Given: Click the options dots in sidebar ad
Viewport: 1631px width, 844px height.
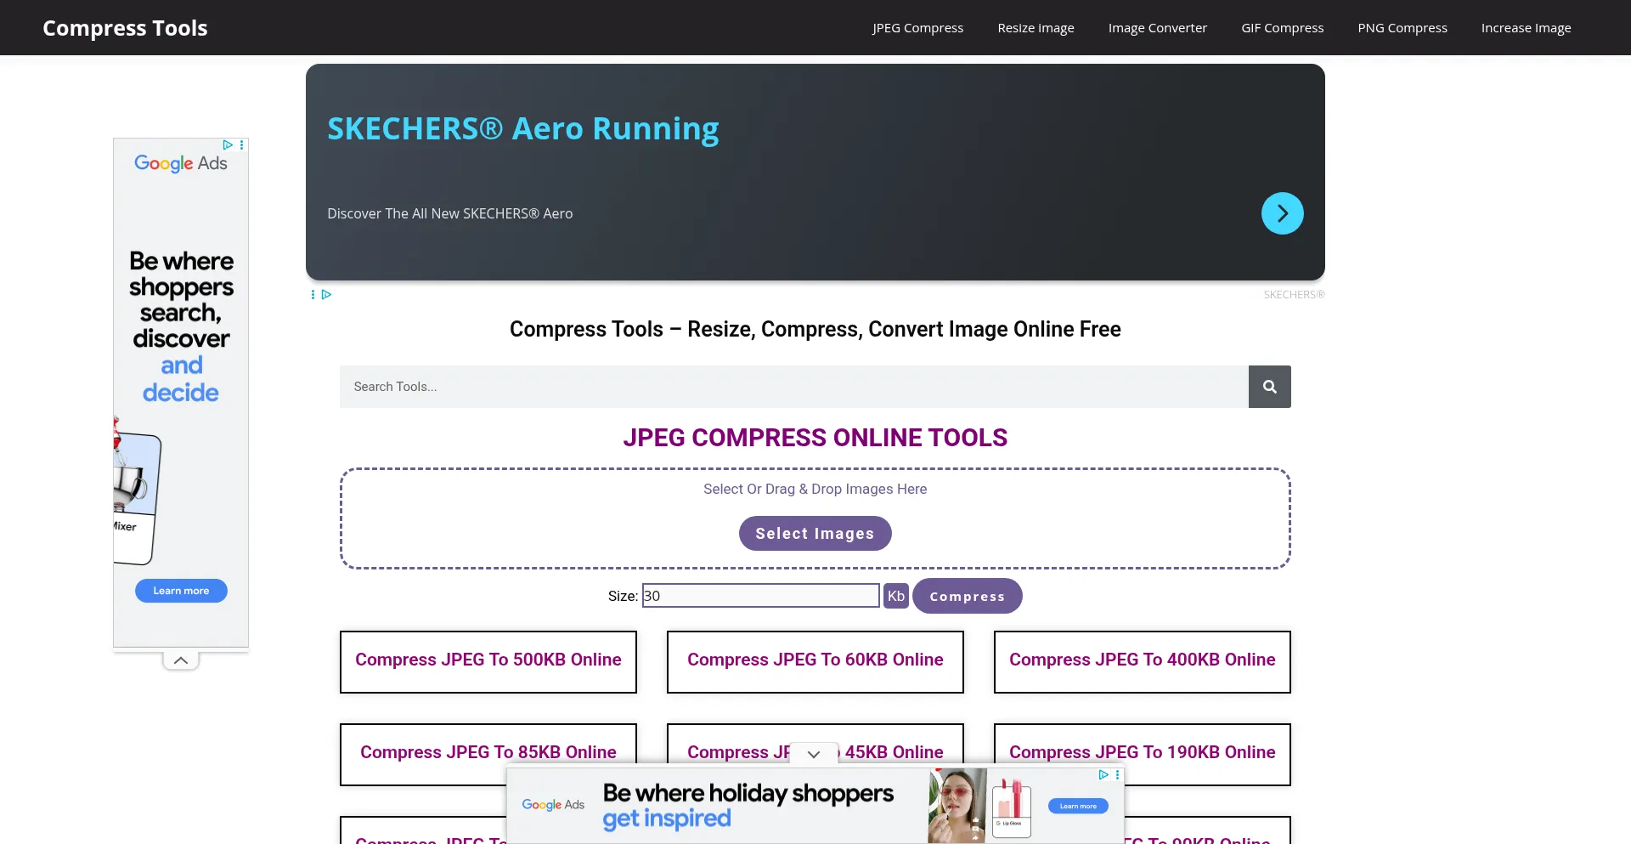Looking at the screenshot, I should point(242,145).
